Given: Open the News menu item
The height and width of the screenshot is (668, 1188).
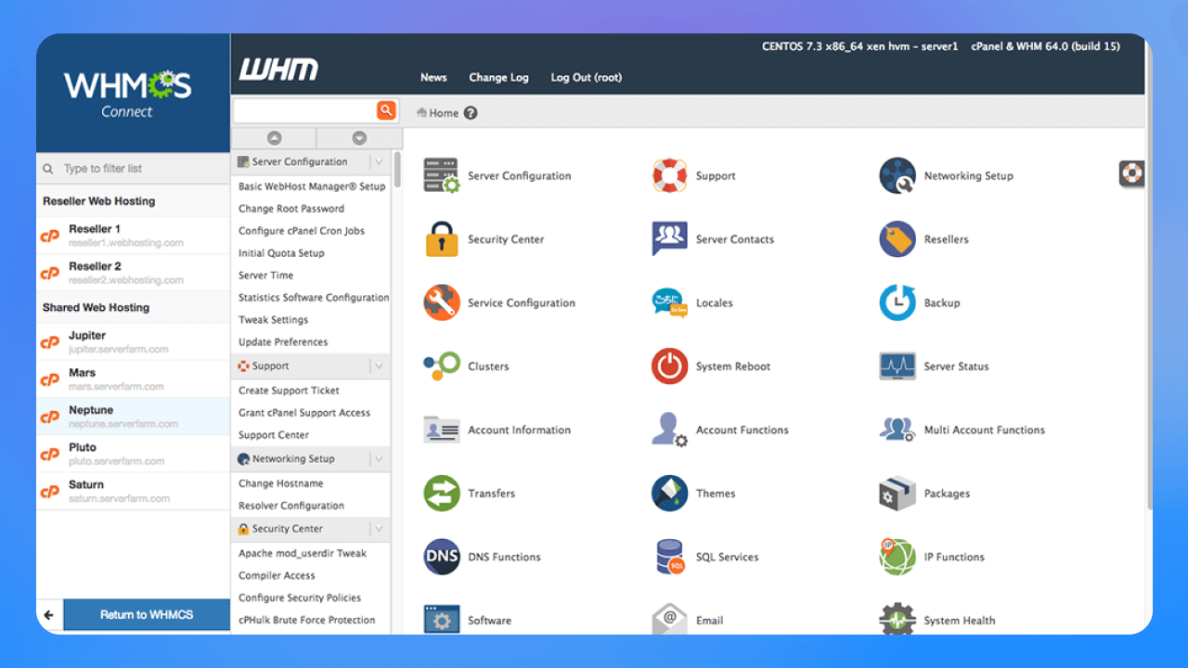Looking at the screenshot, I should coord(433,78).
